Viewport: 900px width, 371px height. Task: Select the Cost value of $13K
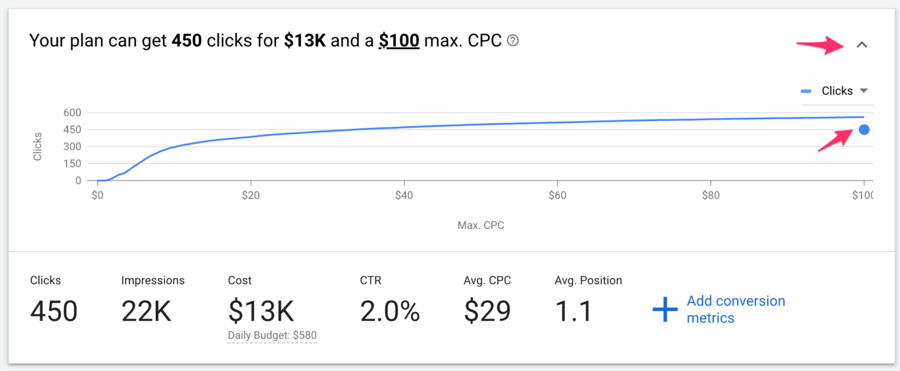pos(261,311)
